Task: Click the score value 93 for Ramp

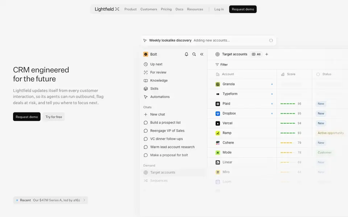Action: pos(299,133)
